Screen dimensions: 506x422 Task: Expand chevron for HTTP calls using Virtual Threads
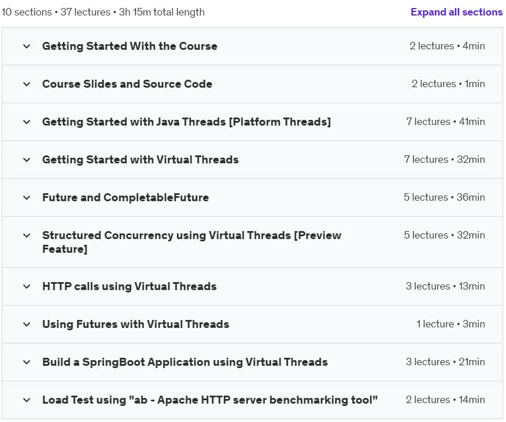coord(27,286)
